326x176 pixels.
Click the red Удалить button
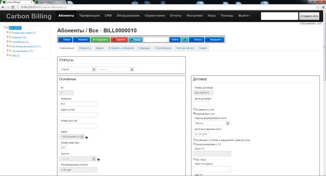point(119,39)
